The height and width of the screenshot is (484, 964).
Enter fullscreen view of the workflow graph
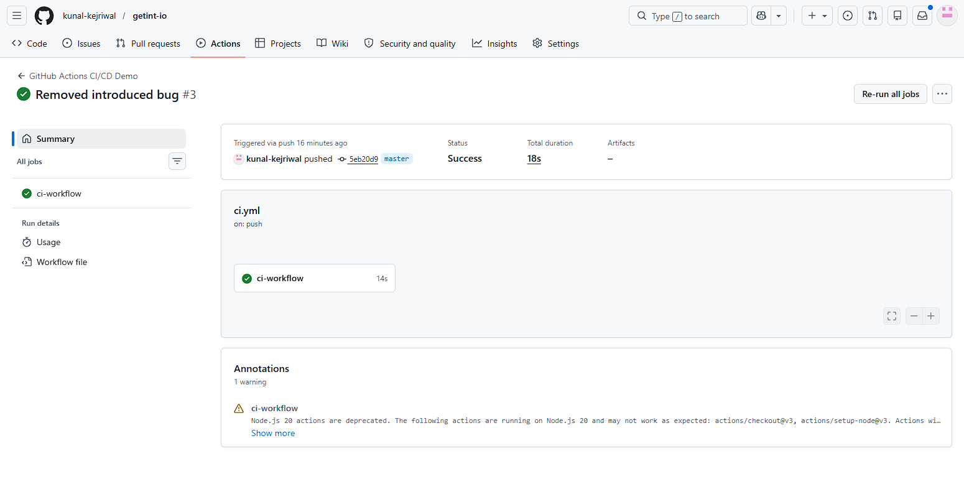click(891, 316)
